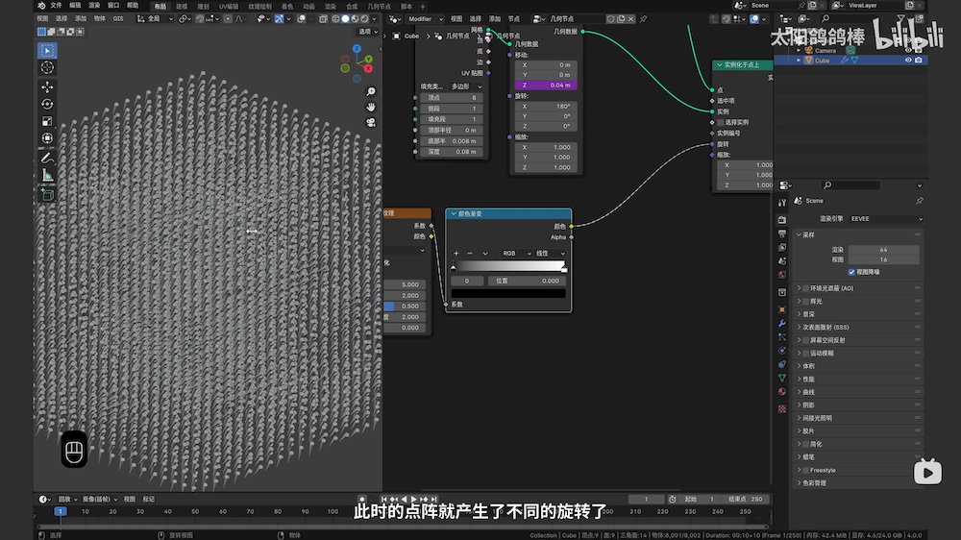The height and width of the screenshot is (540, 961).
Task: Open the Material properties tab
Action: point(782,392)
